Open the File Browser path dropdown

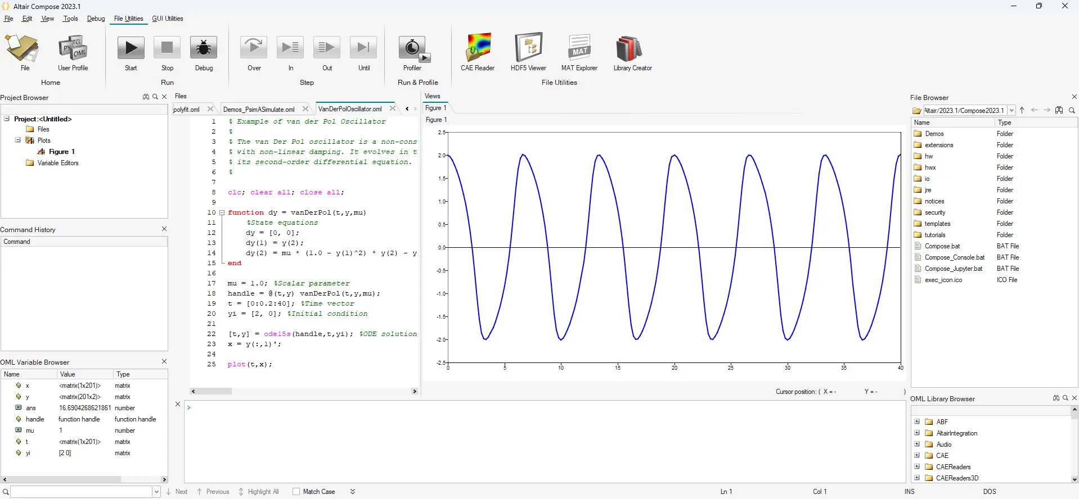1011,111
